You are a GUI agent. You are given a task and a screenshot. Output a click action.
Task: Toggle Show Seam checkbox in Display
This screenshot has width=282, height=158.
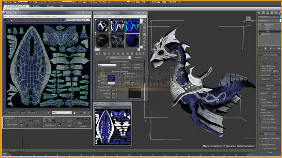click(261, 112)
